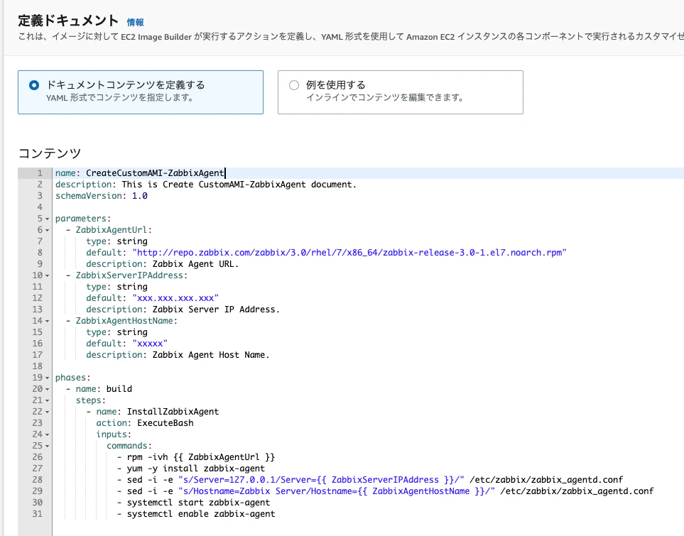The image size is (684, 536).
Task: Click the text 'Zabbix Agent URL.'
Action: tap(195, 264)
